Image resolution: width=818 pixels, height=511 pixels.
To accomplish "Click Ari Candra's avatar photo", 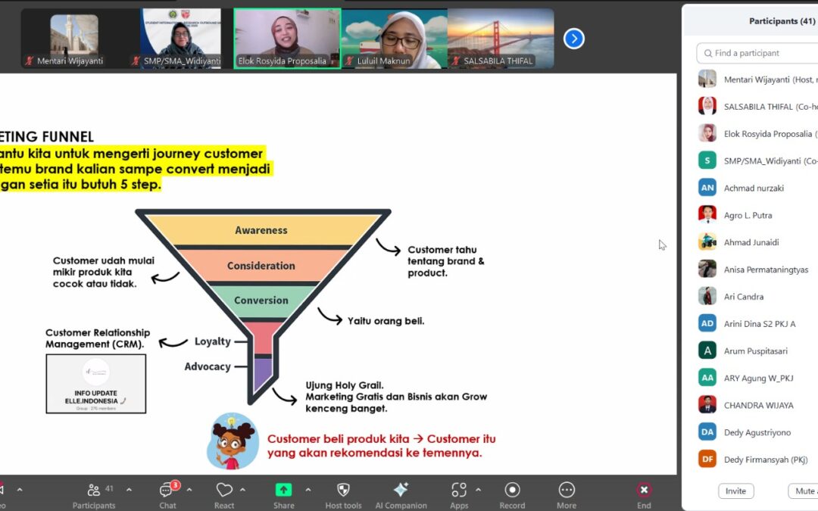I will [707, 296].
